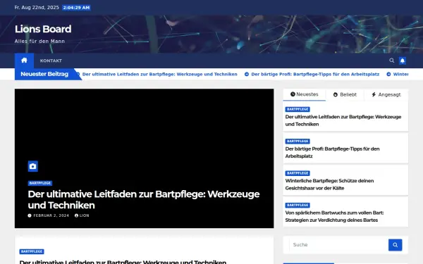423x264 pixels.
Task: Open sidebar post 'Der ultimative Leitfaden zur Bartpflege'
Action: [x=343, y=120]
